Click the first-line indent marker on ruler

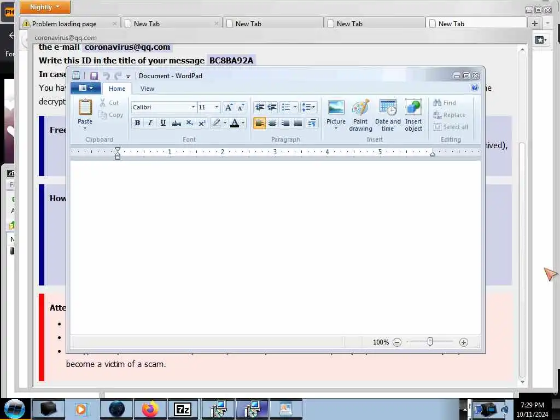click(x=118, y=150)
